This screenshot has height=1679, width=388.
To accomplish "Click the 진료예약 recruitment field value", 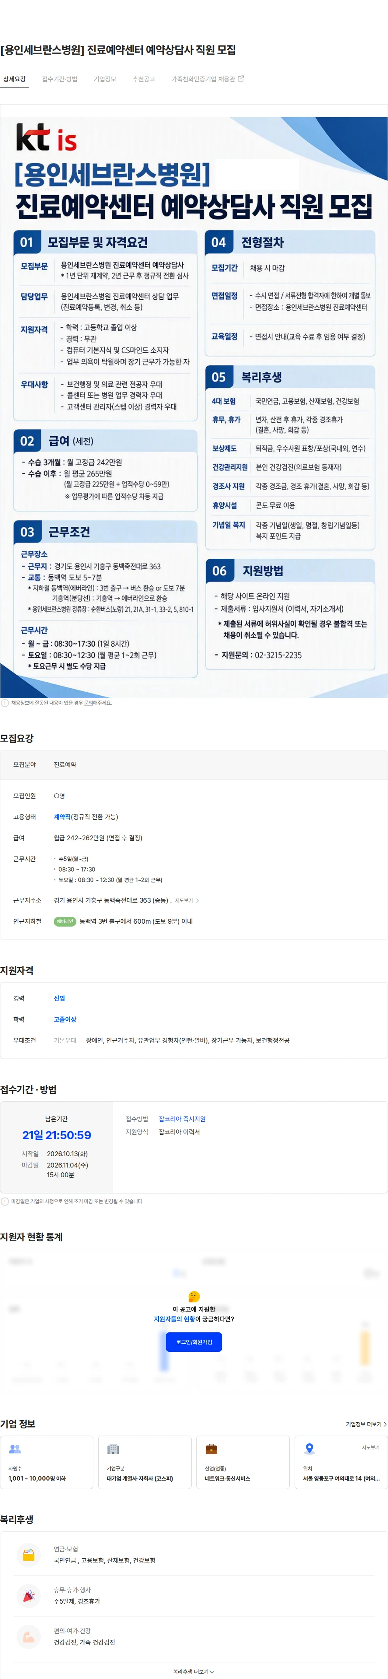I will coord(65,765).
